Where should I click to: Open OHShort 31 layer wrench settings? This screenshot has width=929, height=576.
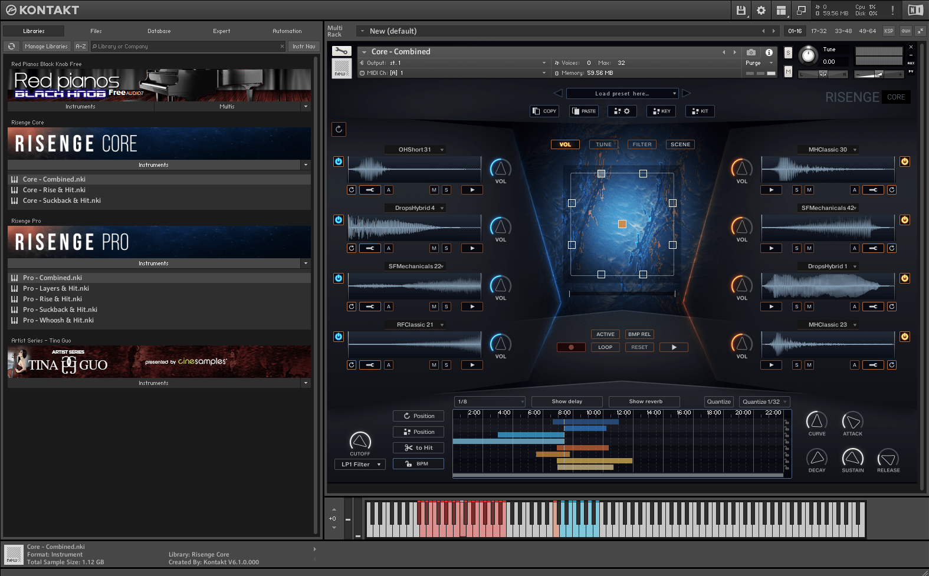click(x=370, y=190)
